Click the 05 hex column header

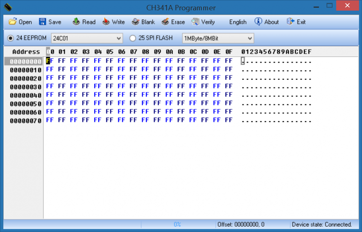coord(110,52)
